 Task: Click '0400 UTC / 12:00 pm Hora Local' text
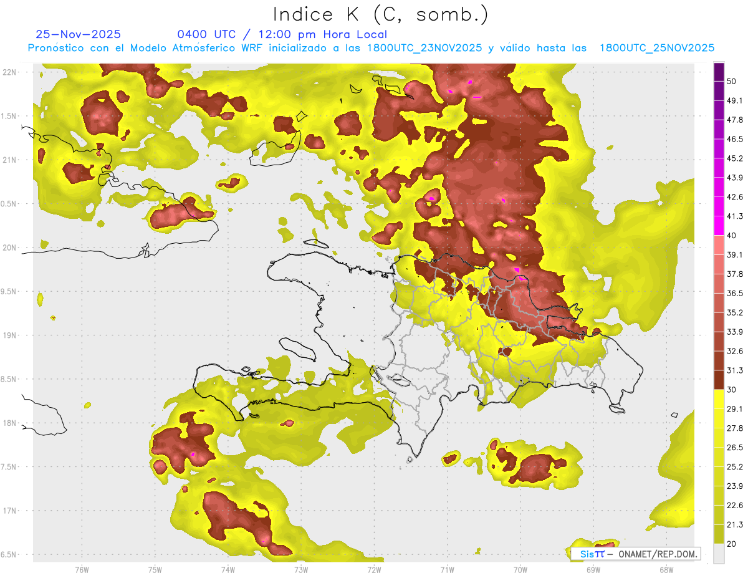tap(282, 34)
